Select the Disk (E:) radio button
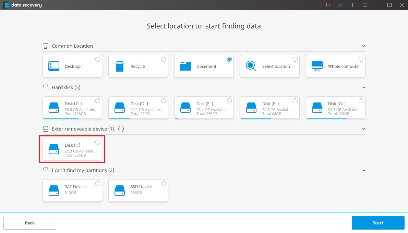408x233 pixels. [229, 101]
